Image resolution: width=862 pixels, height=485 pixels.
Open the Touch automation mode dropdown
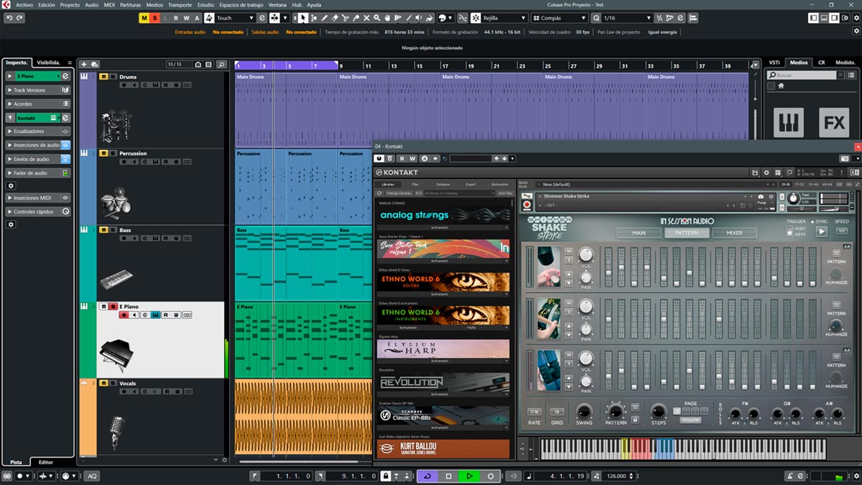pyautogui.click(x=236, y=18)
